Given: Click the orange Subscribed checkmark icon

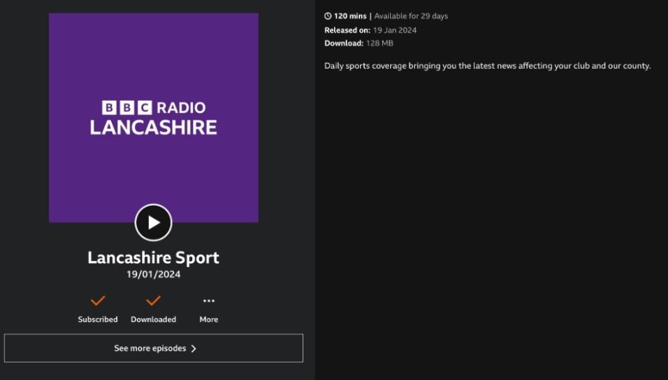Looking at the screenshot, I should pyautogui.click(x=98, y=301).
